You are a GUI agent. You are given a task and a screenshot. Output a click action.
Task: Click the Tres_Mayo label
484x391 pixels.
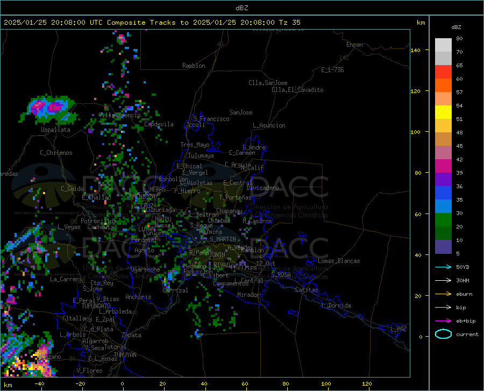[195, 145]
